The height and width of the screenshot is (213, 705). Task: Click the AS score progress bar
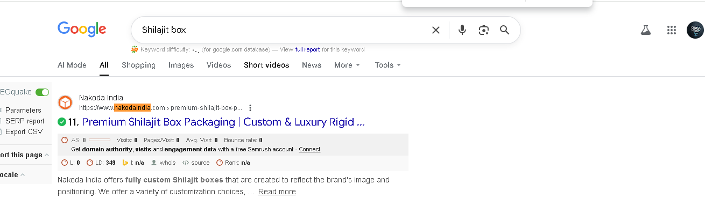click(100, 140)
